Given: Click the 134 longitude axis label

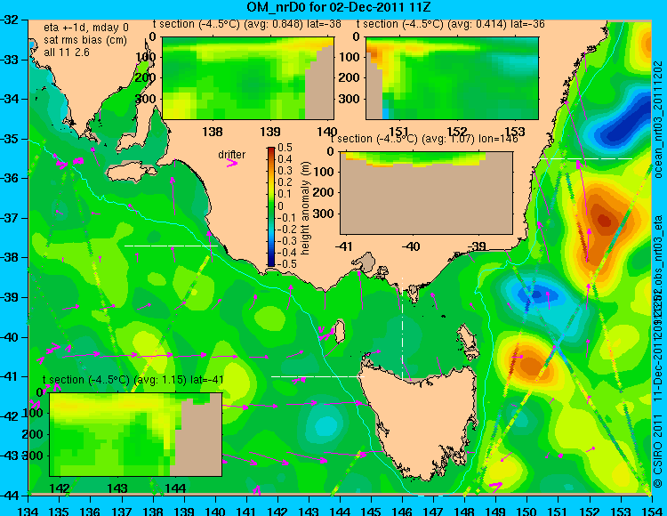Looking at the screenshot, I should pyautogui.click(x=28, y=510).
